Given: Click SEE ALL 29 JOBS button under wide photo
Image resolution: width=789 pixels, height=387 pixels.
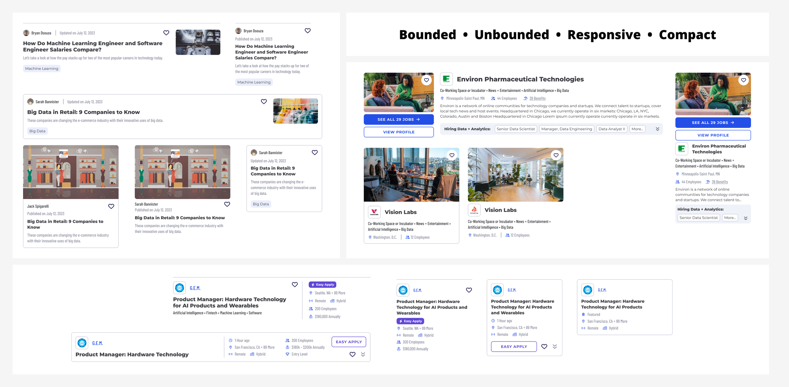Looking at the screenshot, I should pos(399,119).
